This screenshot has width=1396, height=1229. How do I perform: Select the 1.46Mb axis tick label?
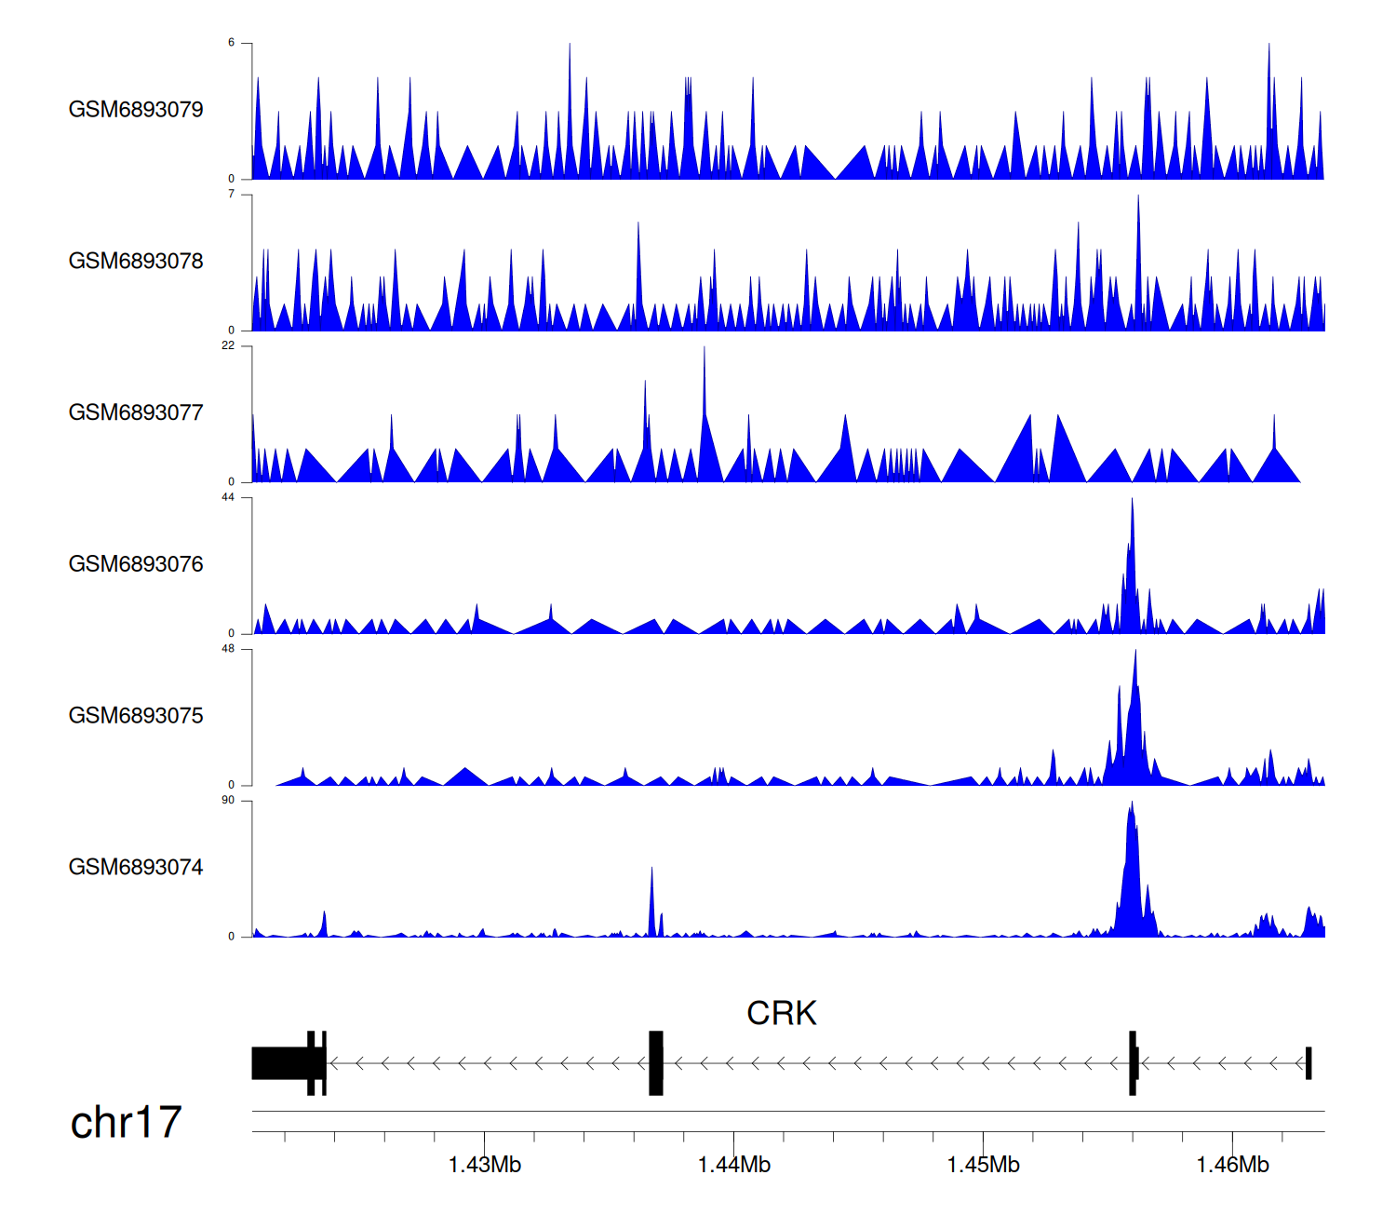pos(1232,1166)
